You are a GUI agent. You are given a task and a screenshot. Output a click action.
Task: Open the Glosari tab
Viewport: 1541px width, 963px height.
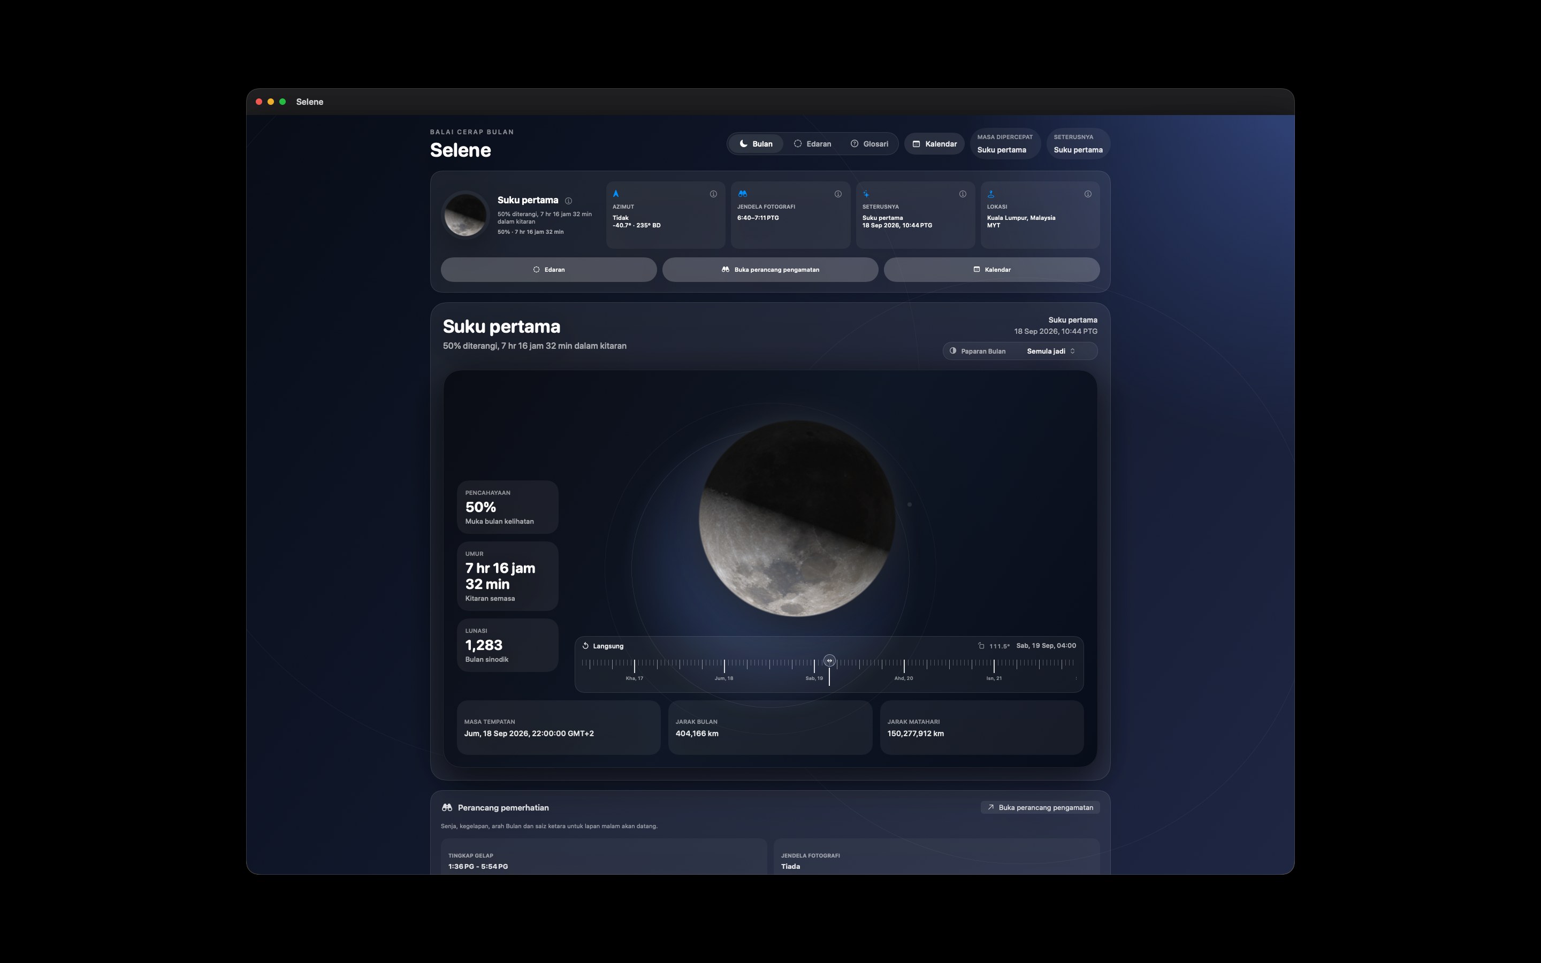tap(869, 144)
